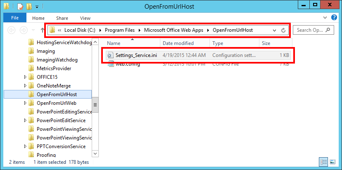Click Local Disk (C:) in address bar
The height and width of the screenshot is (170, 342).
point(80,30)
